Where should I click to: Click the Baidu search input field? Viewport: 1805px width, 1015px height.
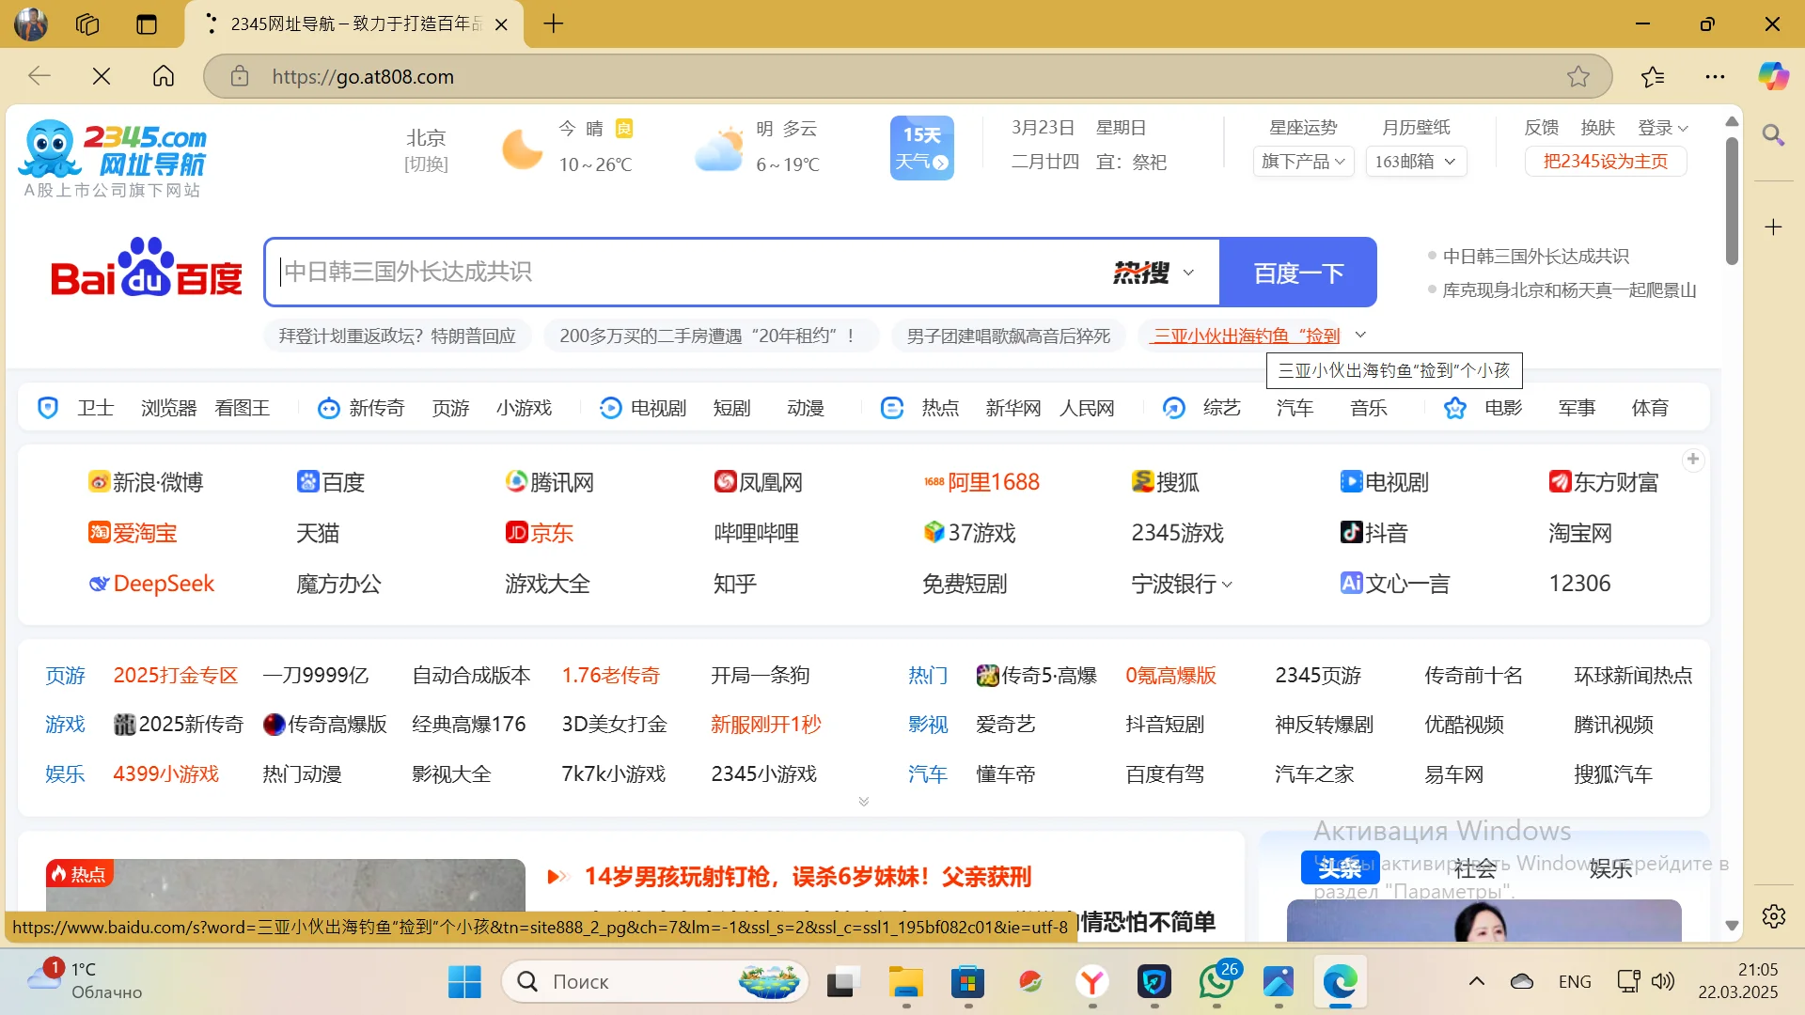[686, 273]
